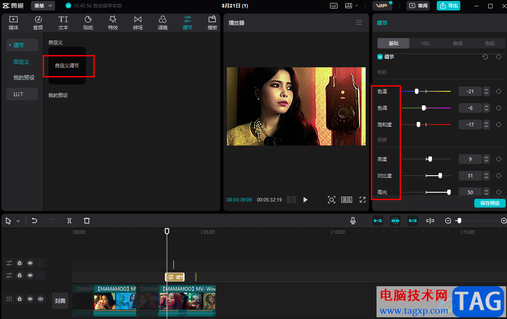Step the 对比度 value stepper
The height and width of the screenshot is (319, 507).
point(486,176)
